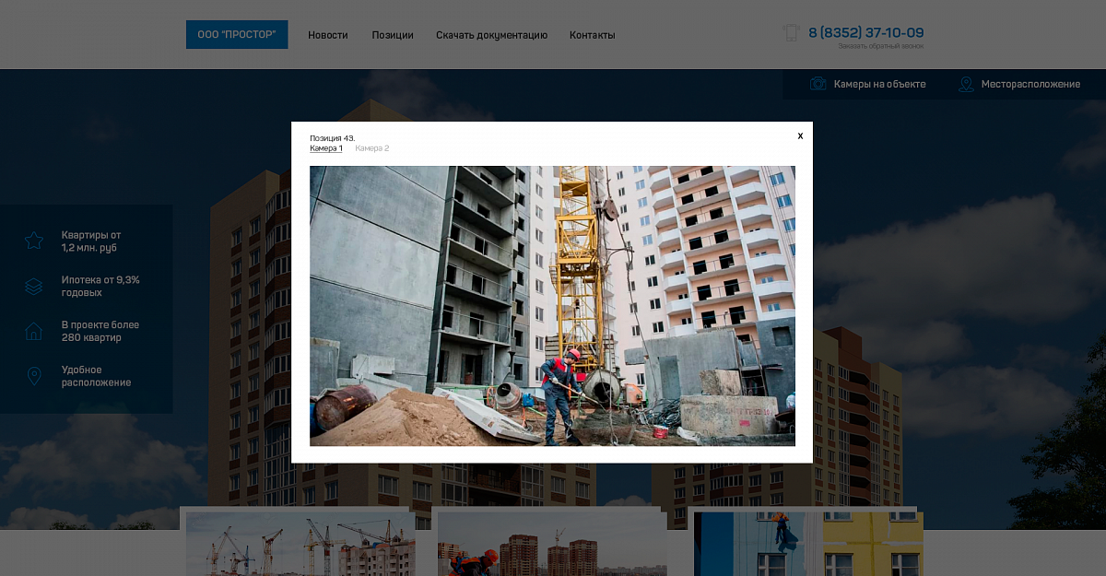Switch to the Камера 2 tab
Viewport: 1106px width, 576px height.
(372, 148)
